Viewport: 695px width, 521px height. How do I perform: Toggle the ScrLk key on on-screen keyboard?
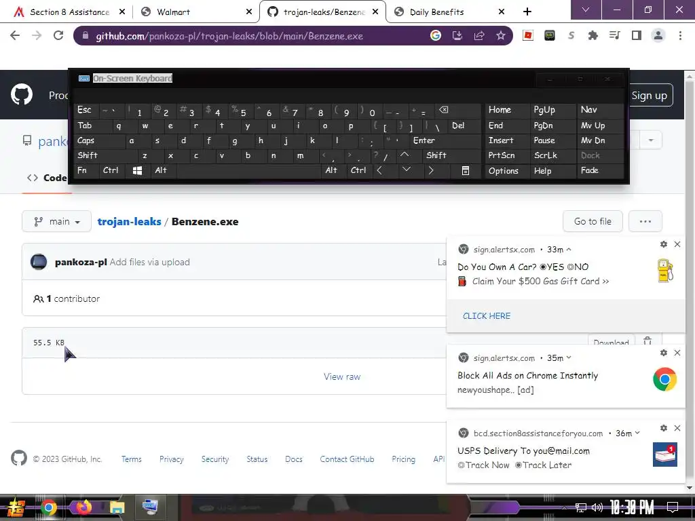(552, 155)
